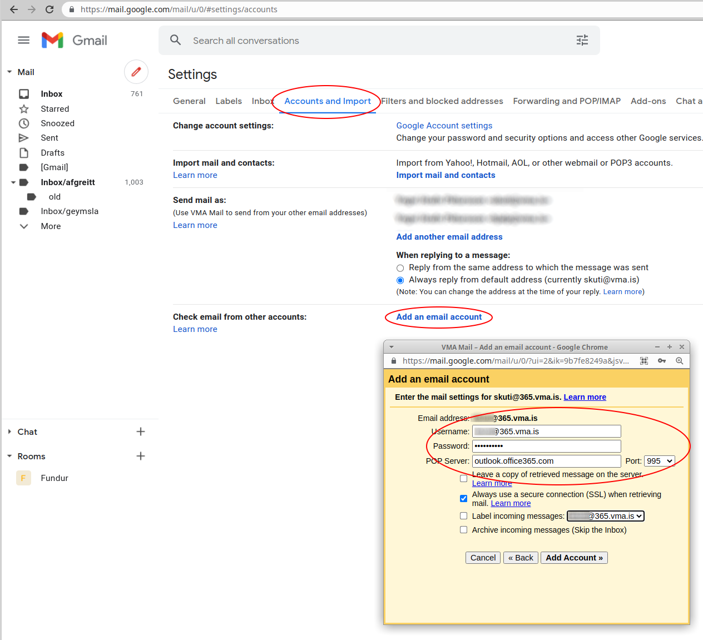This screenshot has width=703, height=640.
Task: Click 'Import mail and contacts' link
Action: (445, 175)
